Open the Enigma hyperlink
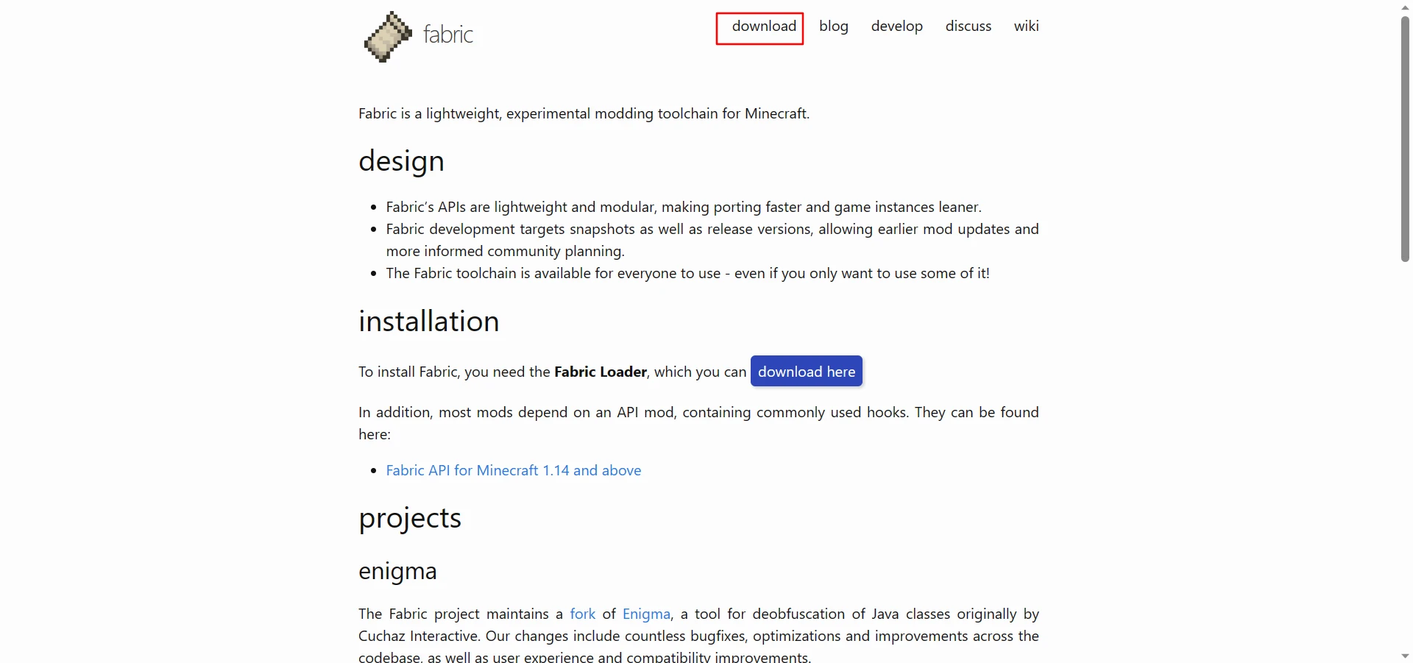The width and height of the screenshot is (1413, 663). point(646,614)
